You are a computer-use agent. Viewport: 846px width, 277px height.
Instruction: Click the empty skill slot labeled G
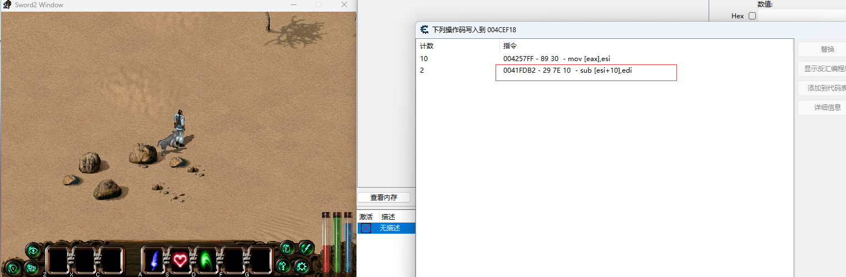260,259
